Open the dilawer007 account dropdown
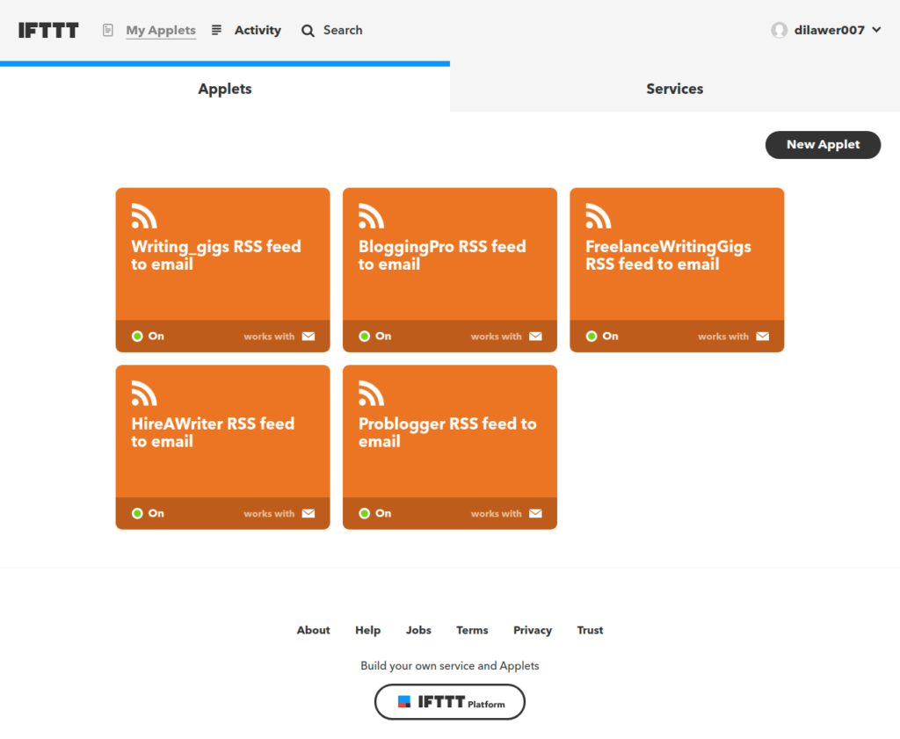The width and height of the screenshot is (900, 739). (x=826, y=30)
